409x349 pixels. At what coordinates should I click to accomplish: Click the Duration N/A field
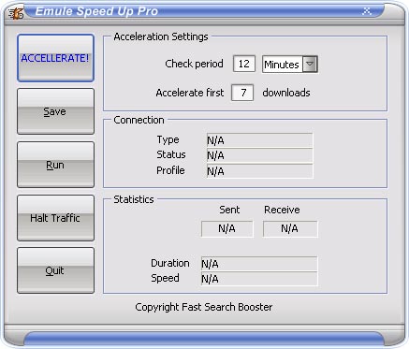[259, 264]
